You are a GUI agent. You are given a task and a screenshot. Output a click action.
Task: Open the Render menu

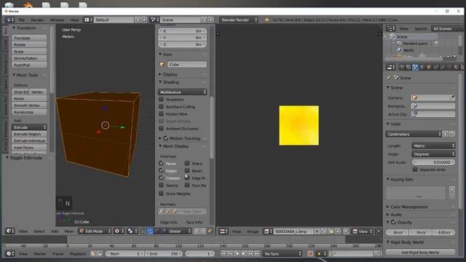tap(37, 20)
